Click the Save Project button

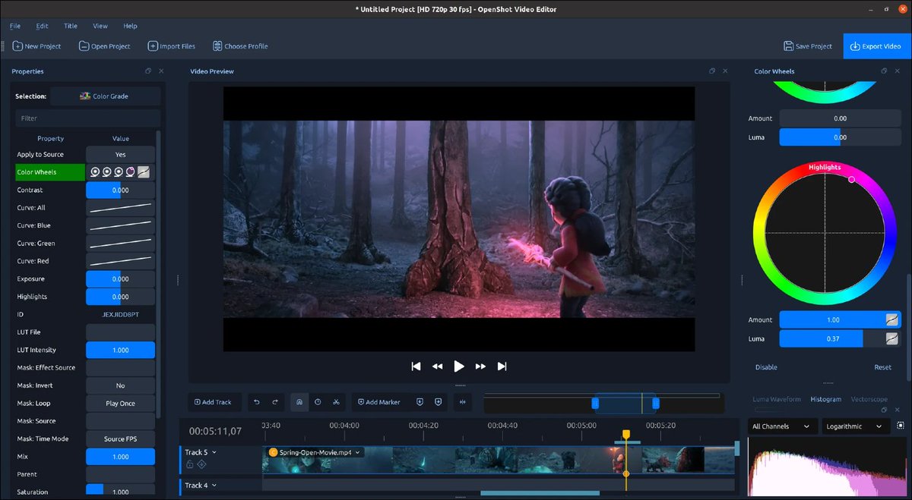808,46
